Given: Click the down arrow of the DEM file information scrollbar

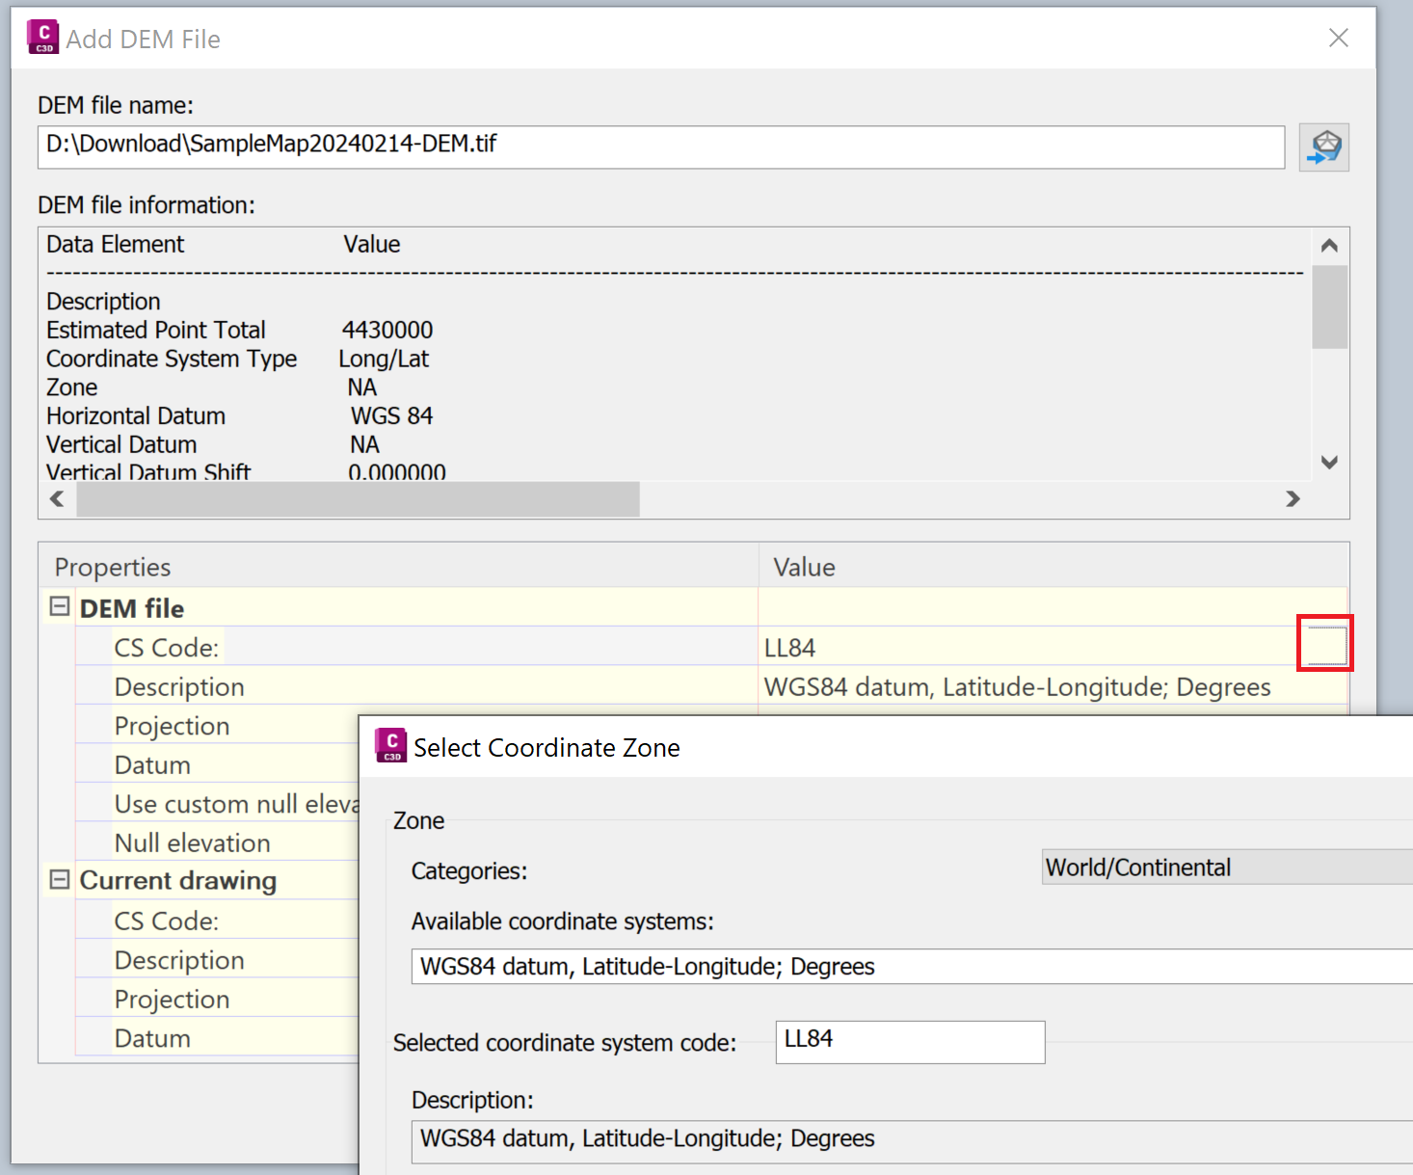Looking at the screenshot, I should point(1329,463).
